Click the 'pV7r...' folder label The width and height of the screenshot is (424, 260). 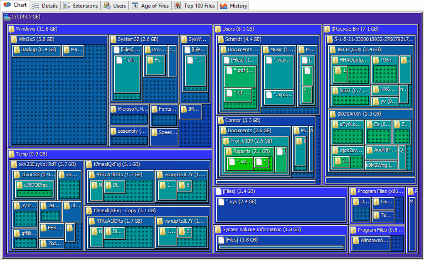point(29,206)
